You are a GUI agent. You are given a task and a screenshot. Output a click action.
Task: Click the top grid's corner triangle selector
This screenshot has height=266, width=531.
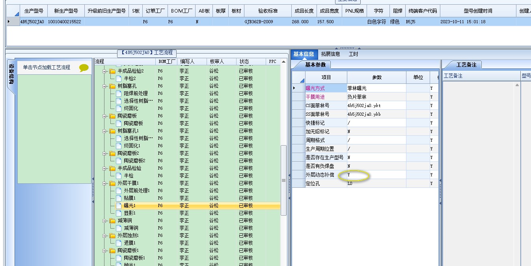tap(17, 14)
